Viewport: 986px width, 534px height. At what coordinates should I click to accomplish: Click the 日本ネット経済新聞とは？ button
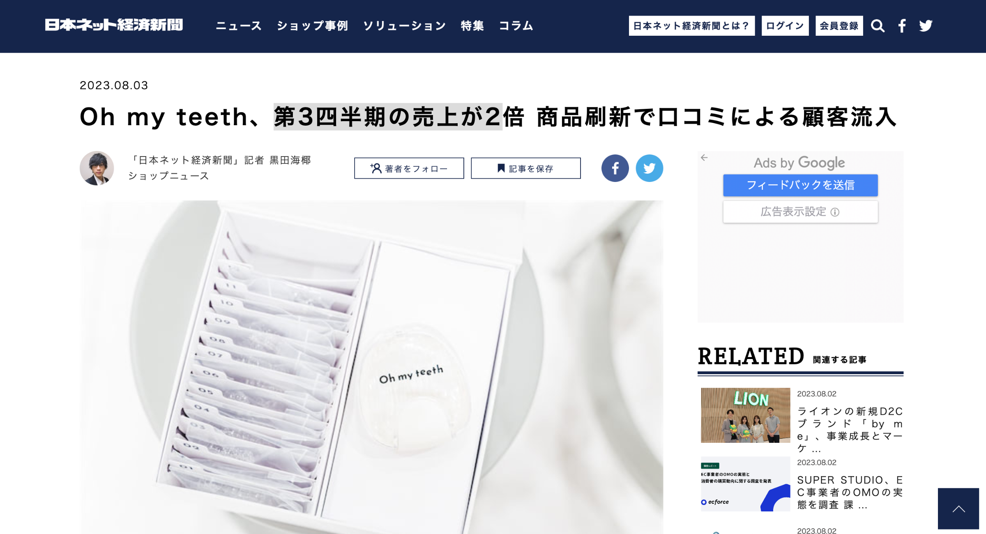coord(692,26)
